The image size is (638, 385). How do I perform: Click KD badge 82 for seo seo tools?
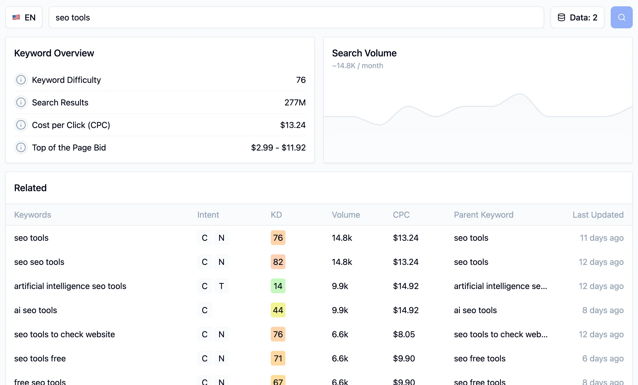(278, 262)
